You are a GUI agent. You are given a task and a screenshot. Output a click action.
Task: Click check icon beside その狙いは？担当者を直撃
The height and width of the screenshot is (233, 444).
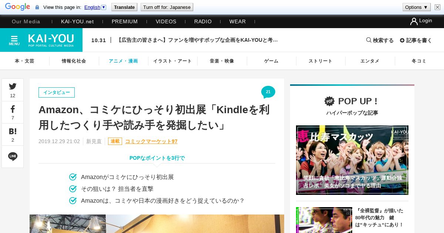(73, 189)
